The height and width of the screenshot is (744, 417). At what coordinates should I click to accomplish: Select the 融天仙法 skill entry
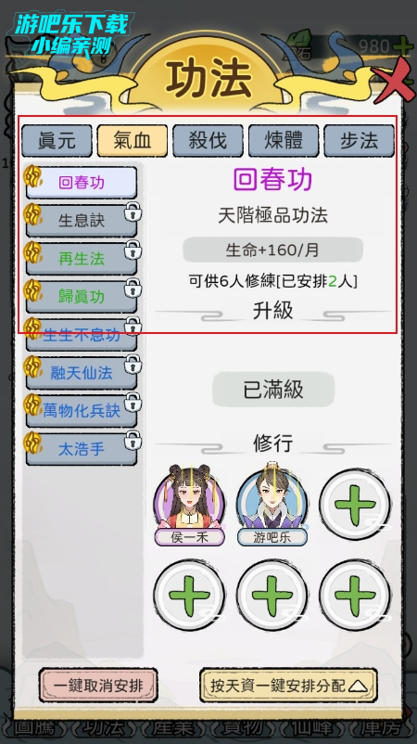tap(82, 373)
